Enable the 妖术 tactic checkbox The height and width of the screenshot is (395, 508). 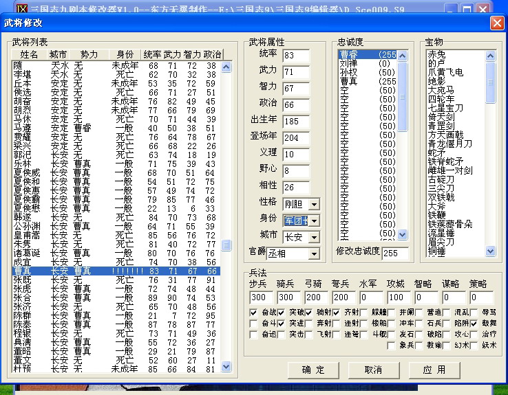(x=474, y=345)
